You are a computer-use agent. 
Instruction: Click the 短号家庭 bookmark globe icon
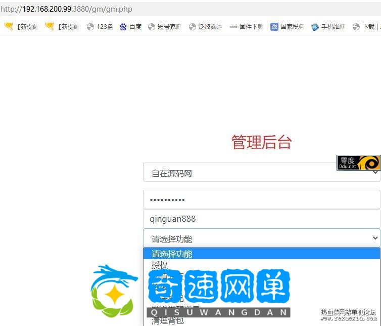coord(151,27)
